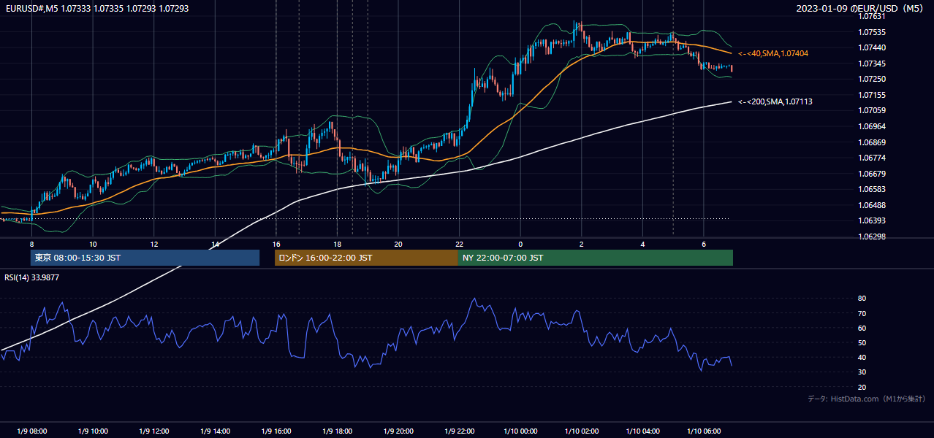Click RSI scale label 40

[862, 357]
